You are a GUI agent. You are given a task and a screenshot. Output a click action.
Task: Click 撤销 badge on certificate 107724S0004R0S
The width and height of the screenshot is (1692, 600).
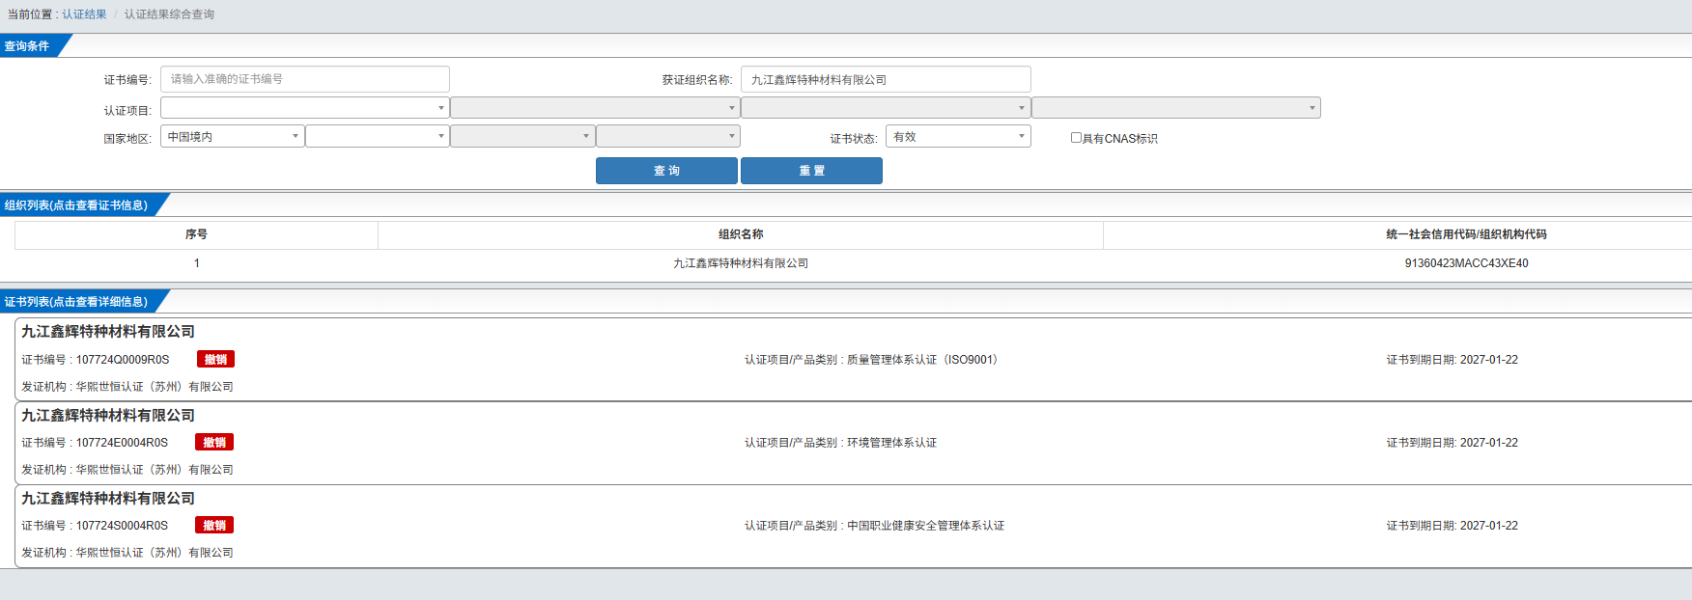tap(214, 525)
